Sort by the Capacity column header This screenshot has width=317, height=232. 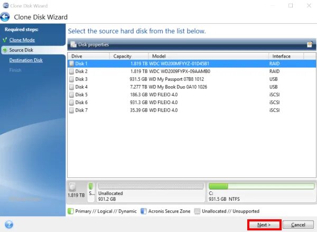pyautogui.click(x=129, y=56)
